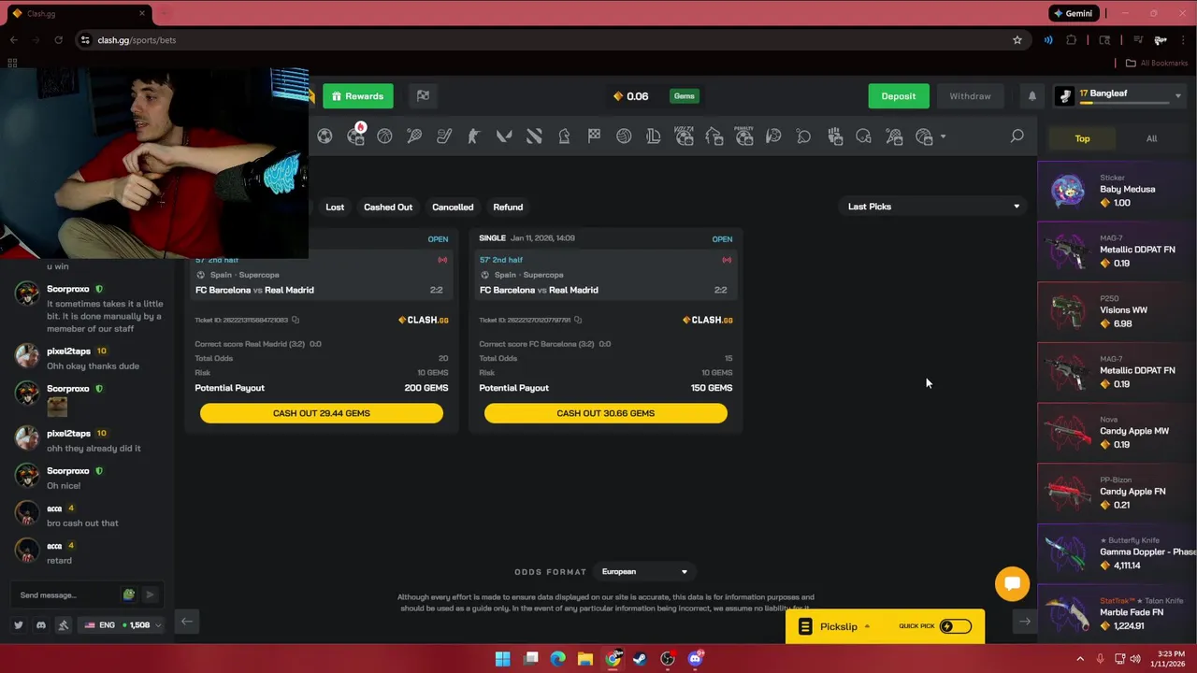This screenshot has width=1197, height=673.
Task: Open the sports search magnifier
Action: point(1017,136)
